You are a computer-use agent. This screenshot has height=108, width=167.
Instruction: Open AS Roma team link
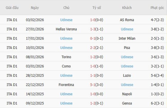pyautogui.click(x=127, y=20)
